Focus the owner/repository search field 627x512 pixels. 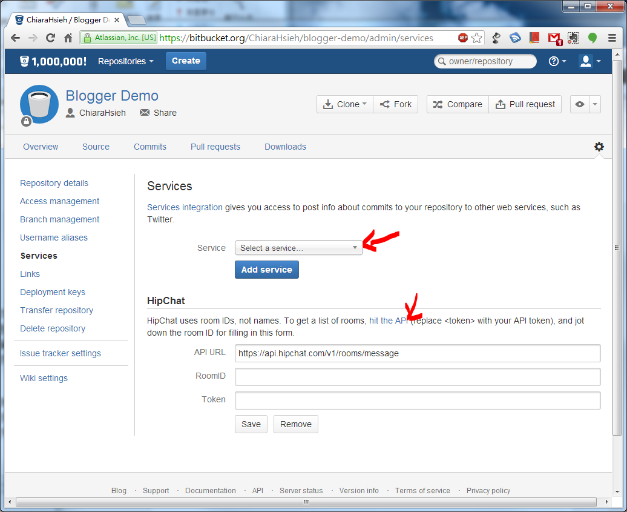(x=485, y=61)
